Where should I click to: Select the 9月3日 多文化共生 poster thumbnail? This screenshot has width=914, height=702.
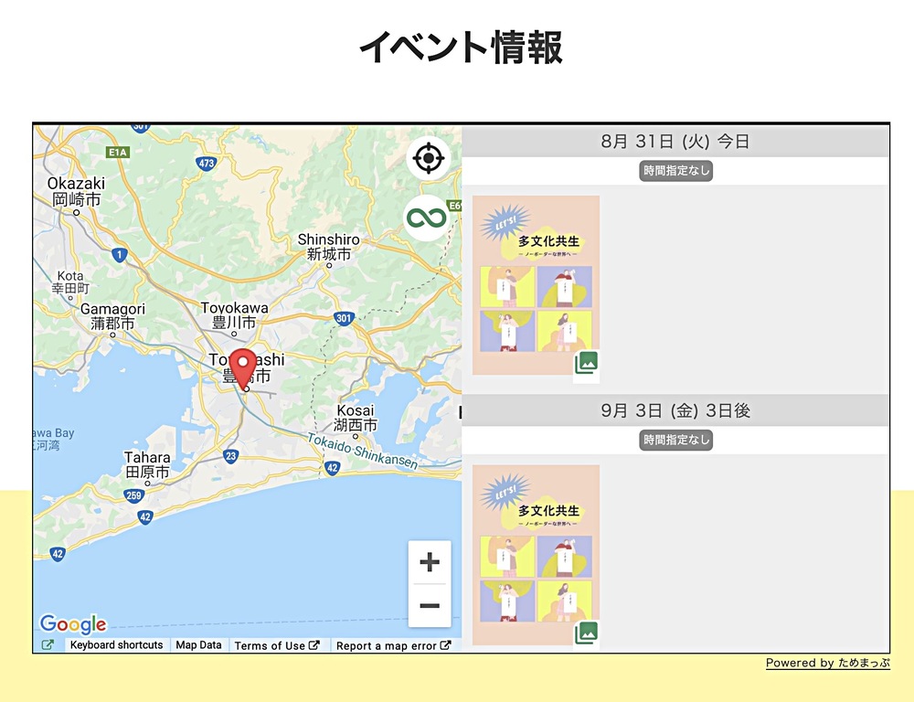pos(536,555)
